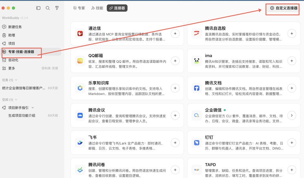Click the 腾讯问卷 app icon
Image resolution: width=304 pixels, height=178 pixels.
point(80,170)
